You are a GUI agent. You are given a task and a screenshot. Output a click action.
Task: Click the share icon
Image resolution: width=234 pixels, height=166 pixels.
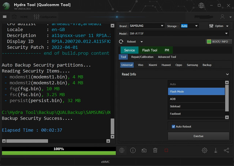coord(226,150)
